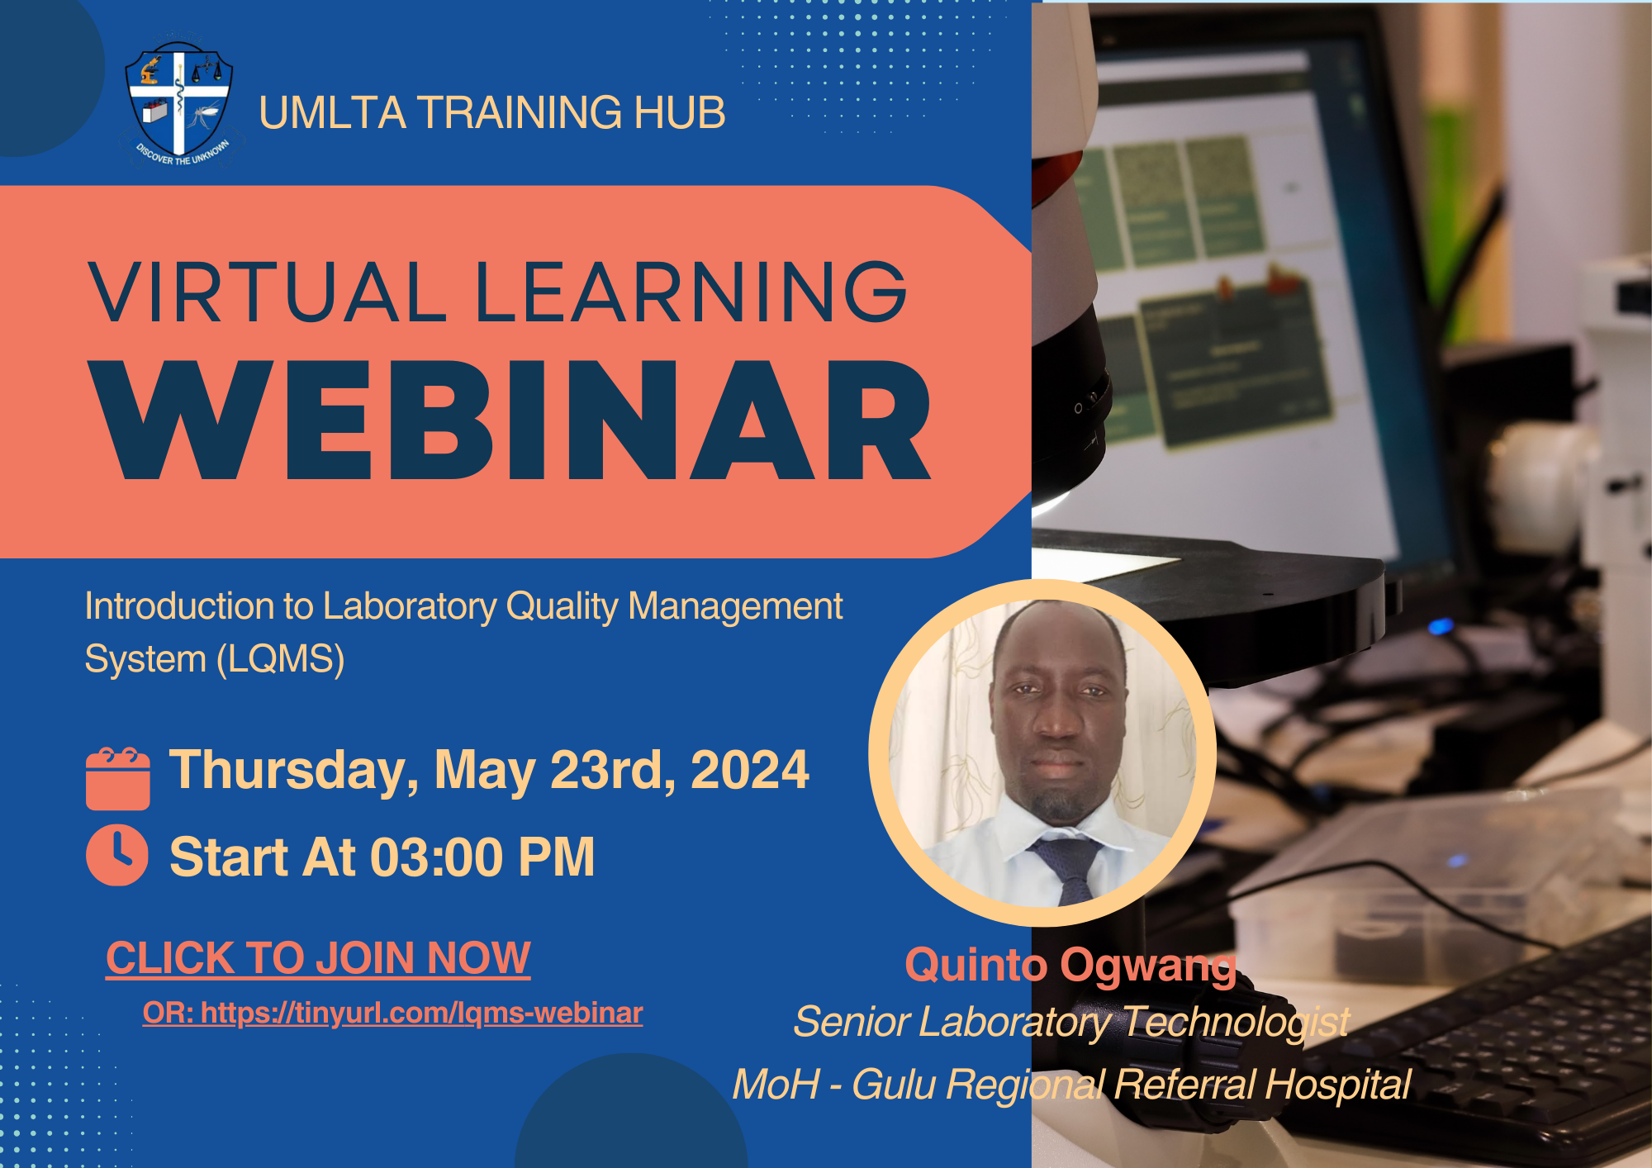Click the speaker's circular portrait photo

pos(1042,753)
